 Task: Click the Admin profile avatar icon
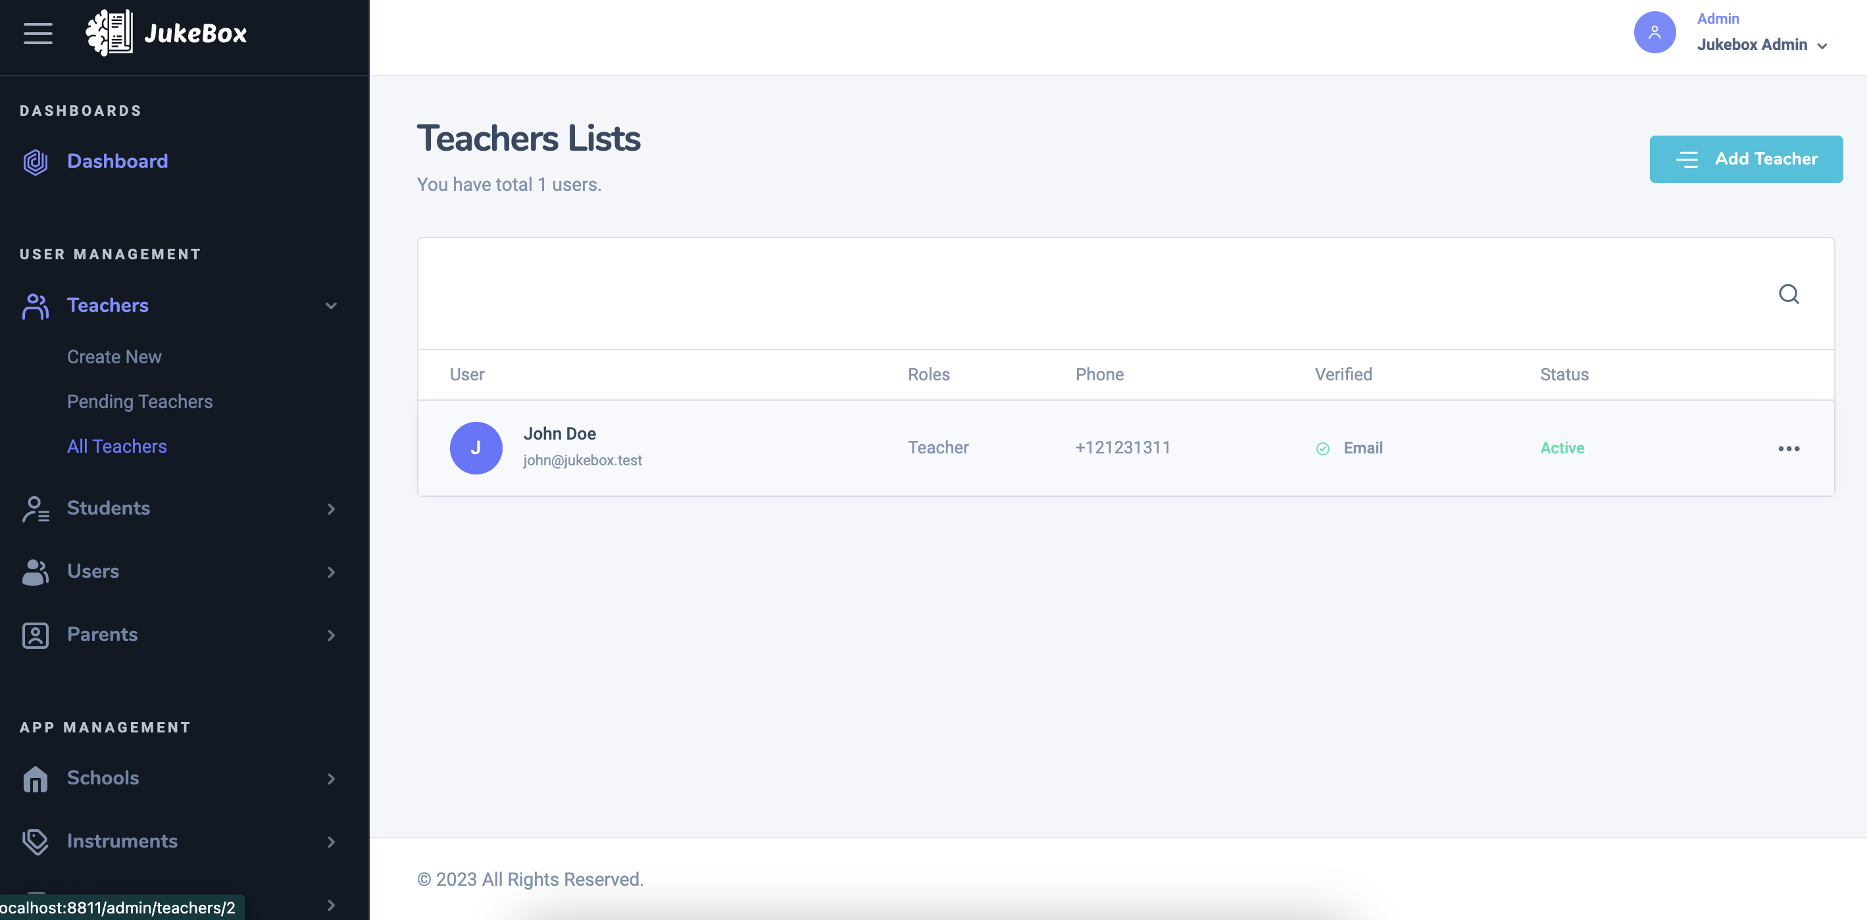[x=1655, y=32]
